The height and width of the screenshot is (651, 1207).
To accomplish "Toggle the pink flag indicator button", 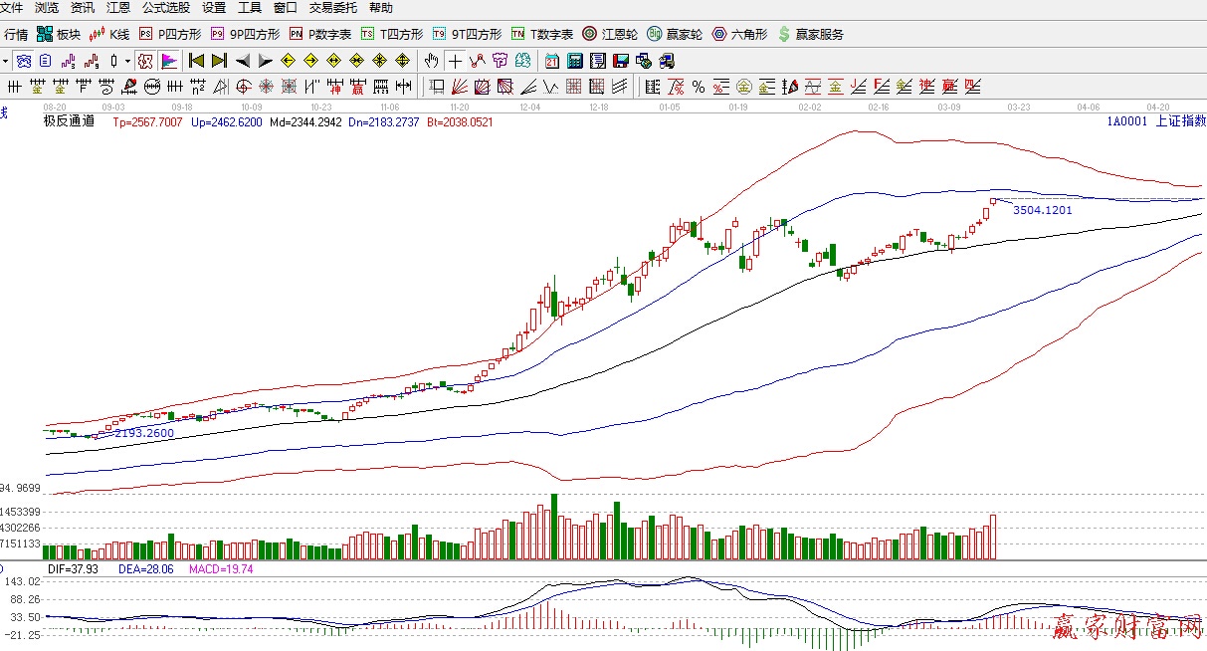I will [168, 61].
